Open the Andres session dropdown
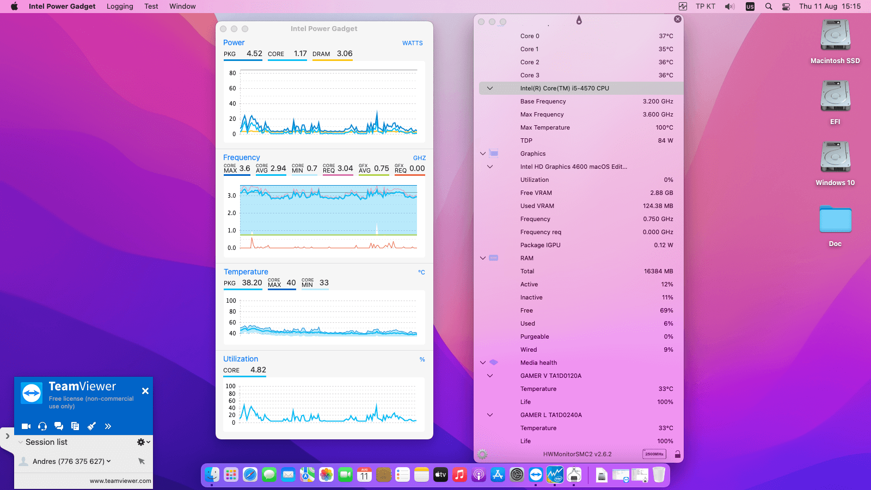The image size is (871, 490). (109, 461)
